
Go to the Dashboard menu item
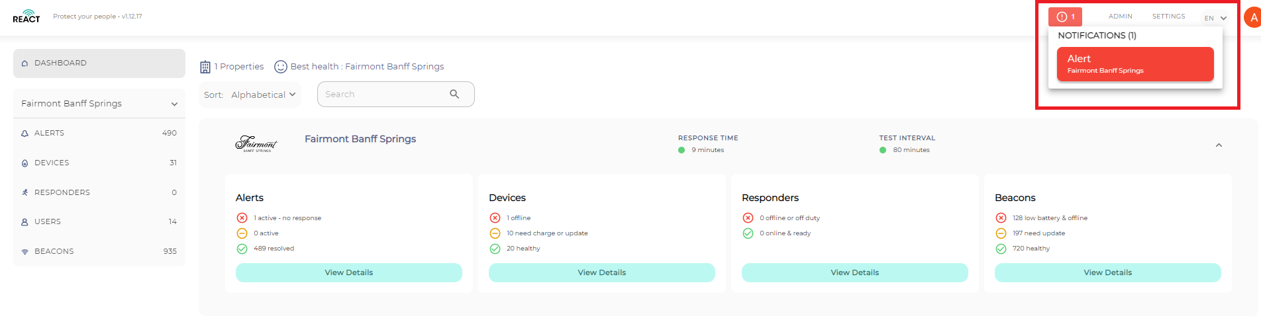click(99, 63)
